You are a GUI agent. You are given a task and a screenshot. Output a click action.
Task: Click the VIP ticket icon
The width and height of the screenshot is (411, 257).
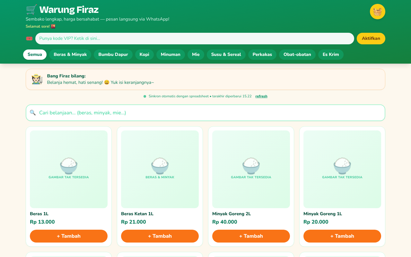(29, 39)
